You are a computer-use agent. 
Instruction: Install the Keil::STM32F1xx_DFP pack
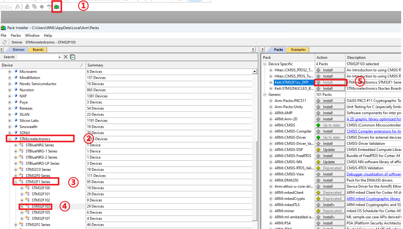coord(330,82)
